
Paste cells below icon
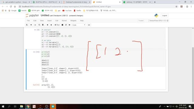43,25
